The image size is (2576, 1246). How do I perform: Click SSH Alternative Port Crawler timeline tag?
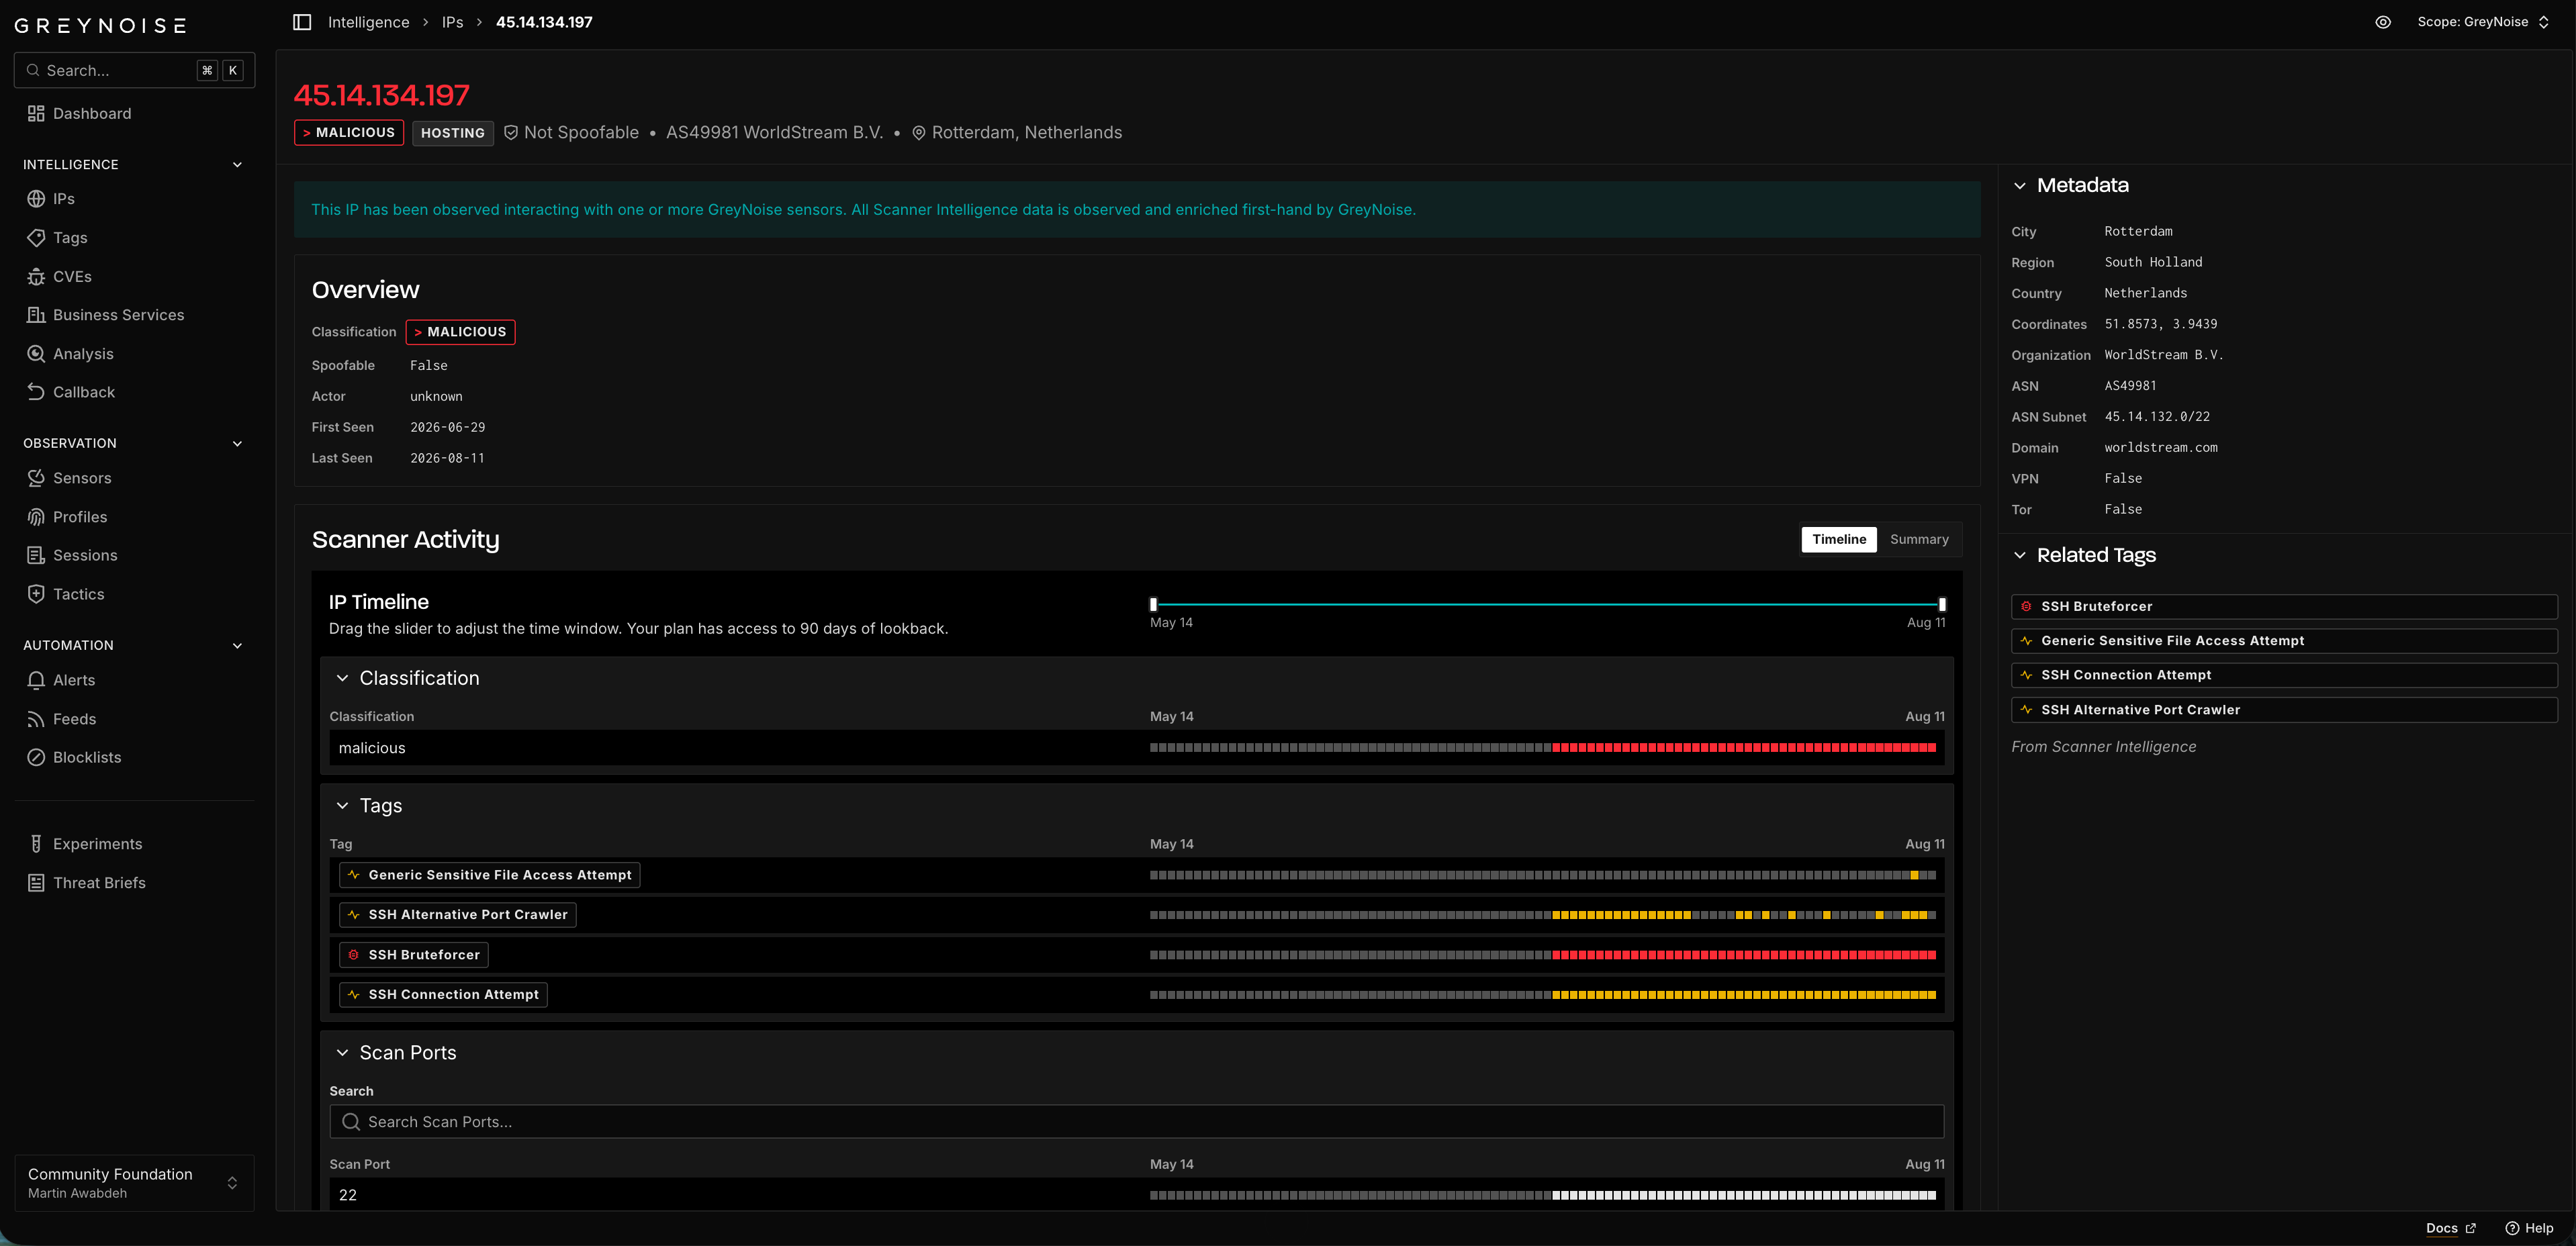(458, 915)
